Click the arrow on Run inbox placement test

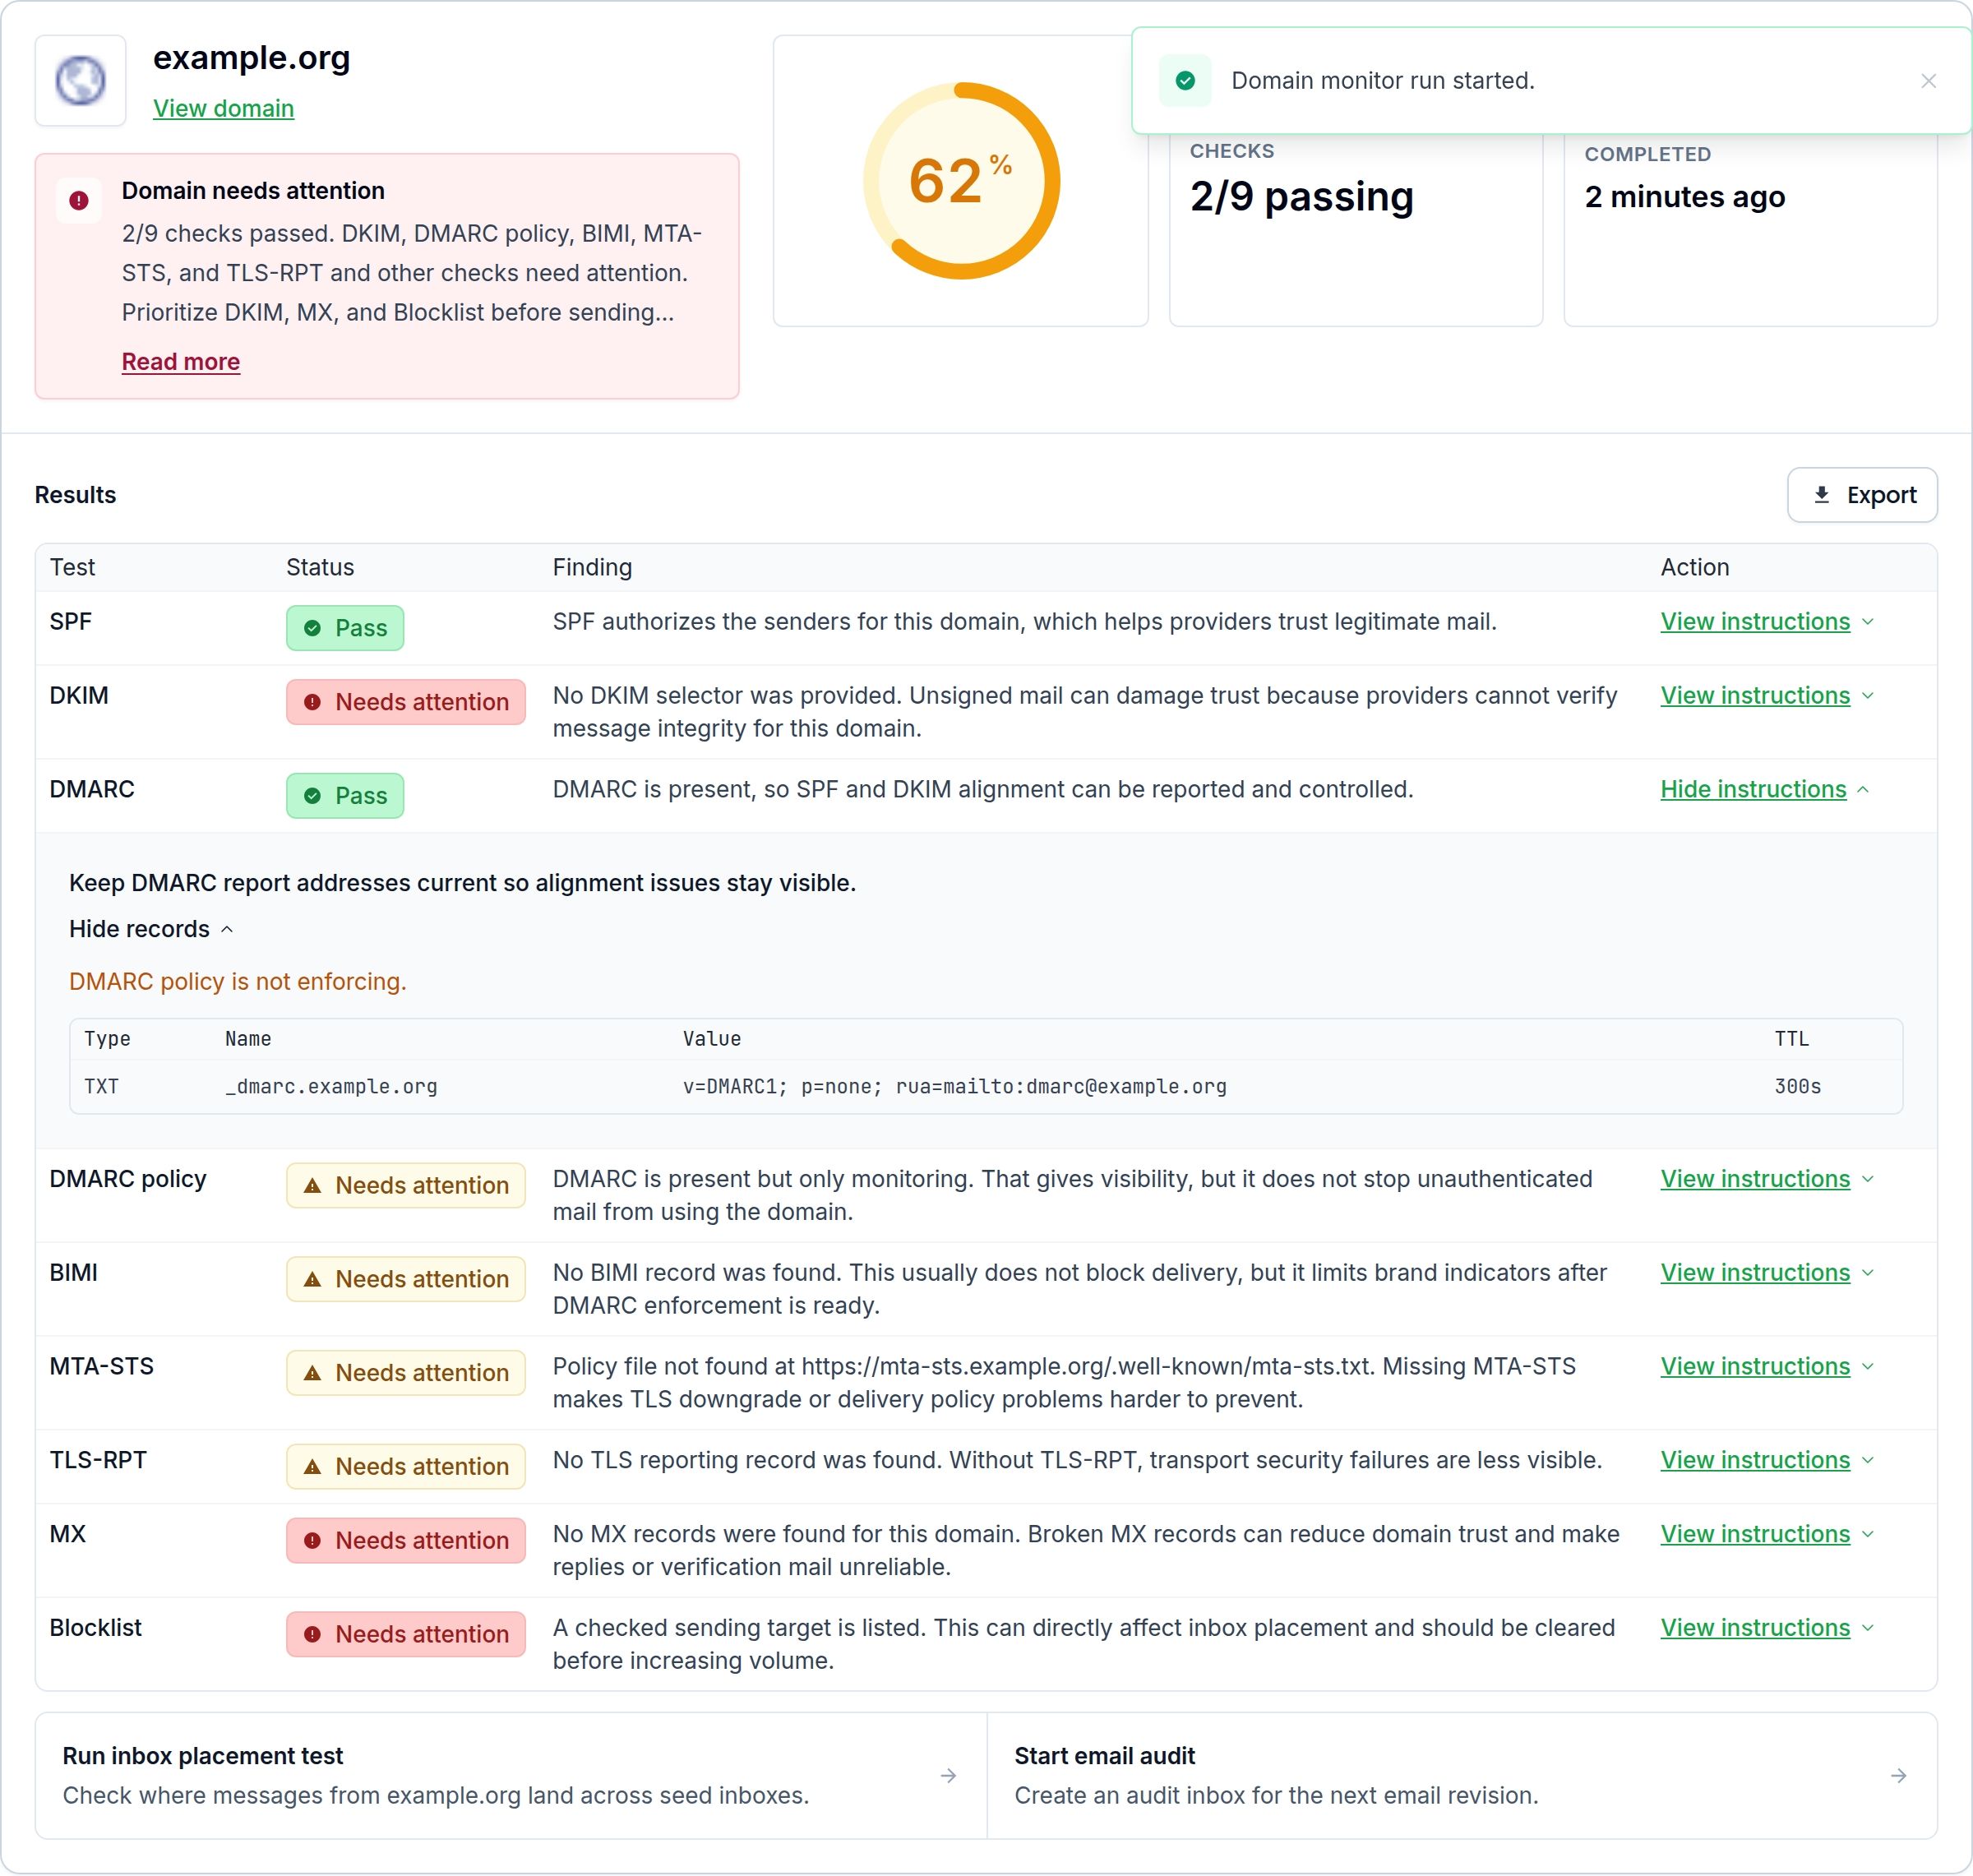click(x=948, y=1776)
